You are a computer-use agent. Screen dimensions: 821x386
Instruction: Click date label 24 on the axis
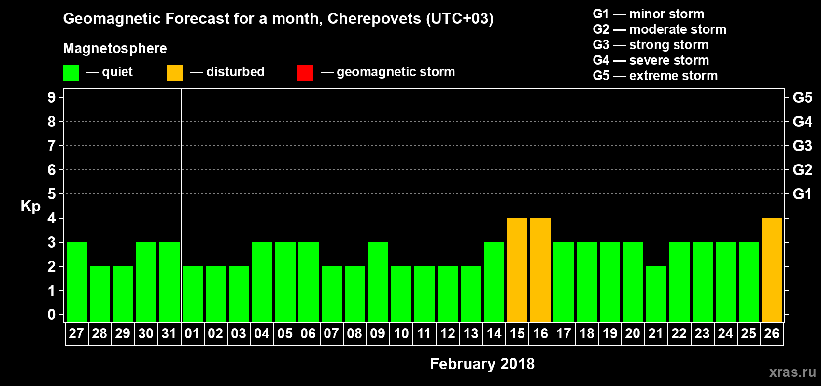coord(725,334)
